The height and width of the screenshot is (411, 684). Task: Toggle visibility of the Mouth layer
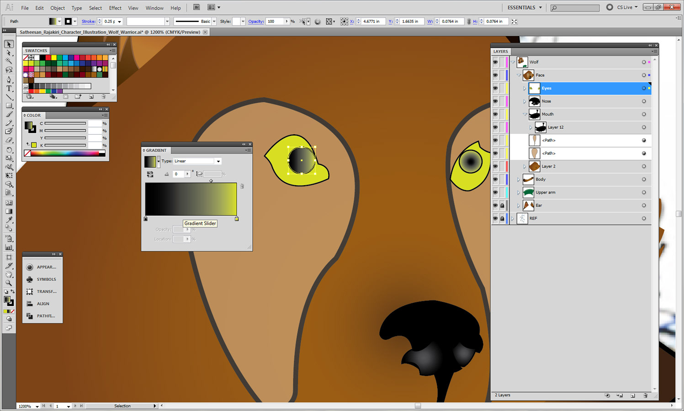[495, 114]
